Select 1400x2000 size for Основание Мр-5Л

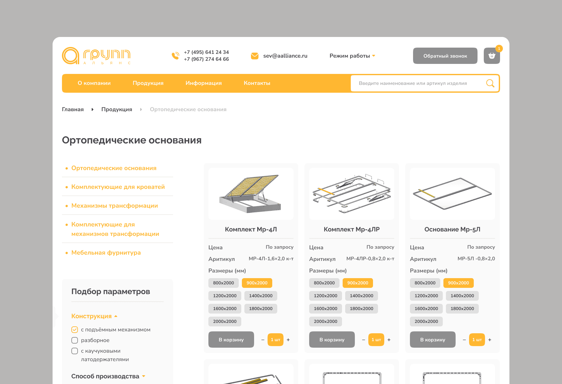tap(462, 296)
